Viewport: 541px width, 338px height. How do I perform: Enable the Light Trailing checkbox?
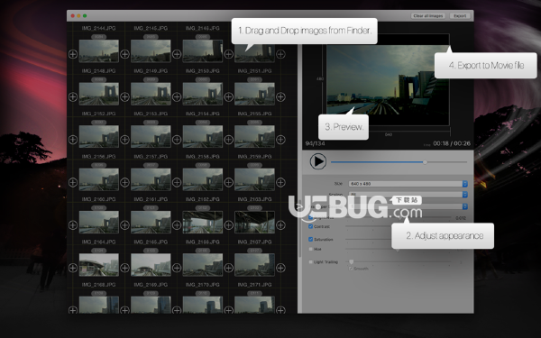tap(310, 261)
